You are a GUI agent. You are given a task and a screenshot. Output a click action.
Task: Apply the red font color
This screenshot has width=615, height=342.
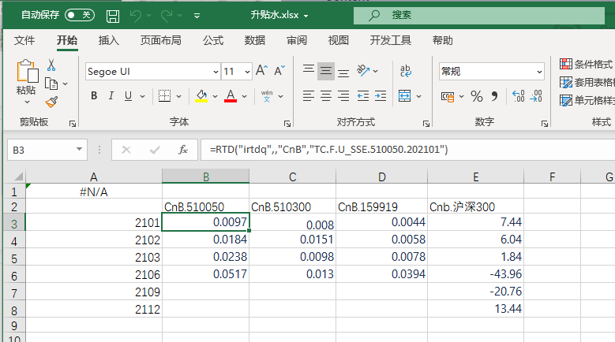coord(231,96)
